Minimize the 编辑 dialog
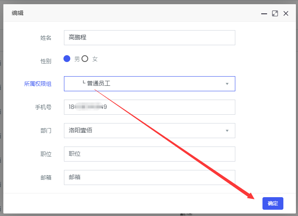Viewport: 298px width, 216px height. [x=264, y=14]
